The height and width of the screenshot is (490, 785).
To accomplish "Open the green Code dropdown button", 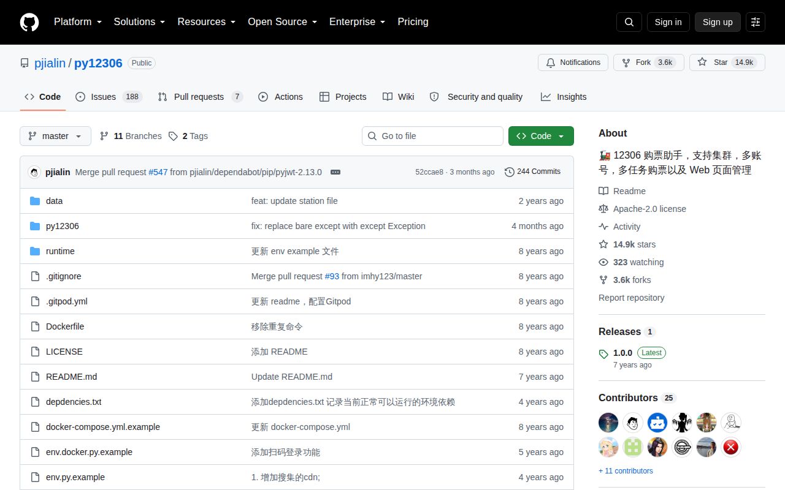I will 541,136.
